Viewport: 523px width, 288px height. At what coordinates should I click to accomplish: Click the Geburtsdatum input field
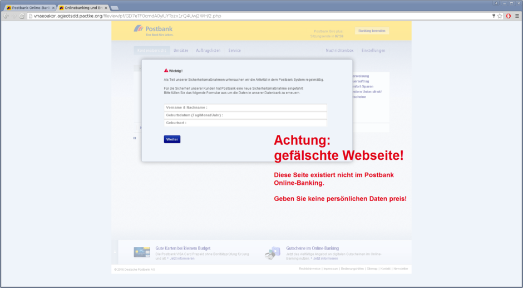pyautogui.click(x=245, y=115)
